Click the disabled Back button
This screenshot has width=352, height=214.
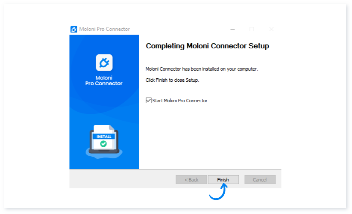191,180
